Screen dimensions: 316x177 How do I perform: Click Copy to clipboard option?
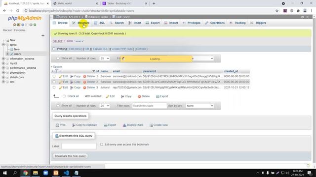tap(84, 125)
